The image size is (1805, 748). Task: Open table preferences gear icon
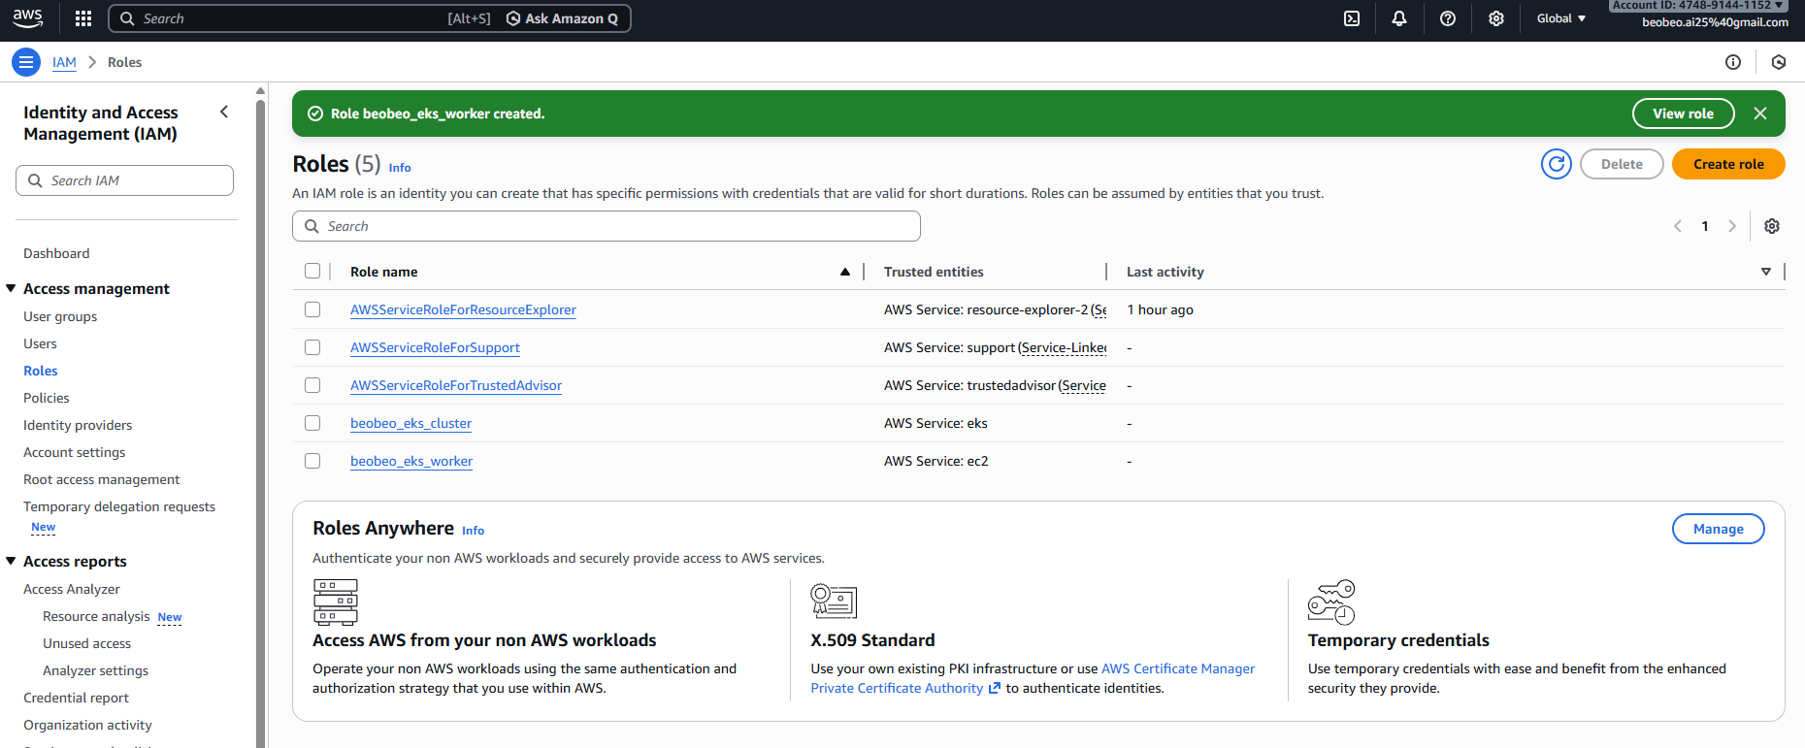pos(1772,226)
